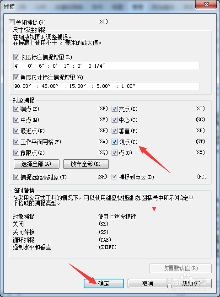This screenshot has height=297, width=220.
Task: Toggle 工作平面网格 (W) checkbox
Action: 16,142
